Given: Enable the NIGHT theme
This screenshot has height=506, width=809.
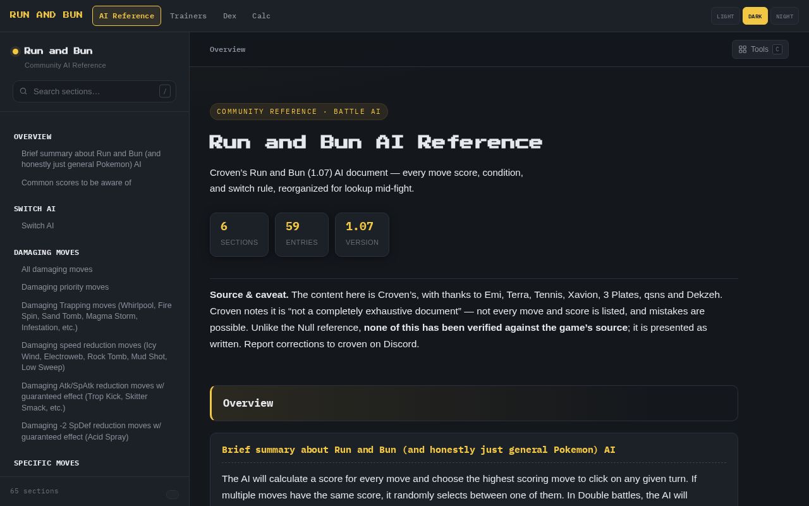Looking at the screenshot, I should coord(784,16).
